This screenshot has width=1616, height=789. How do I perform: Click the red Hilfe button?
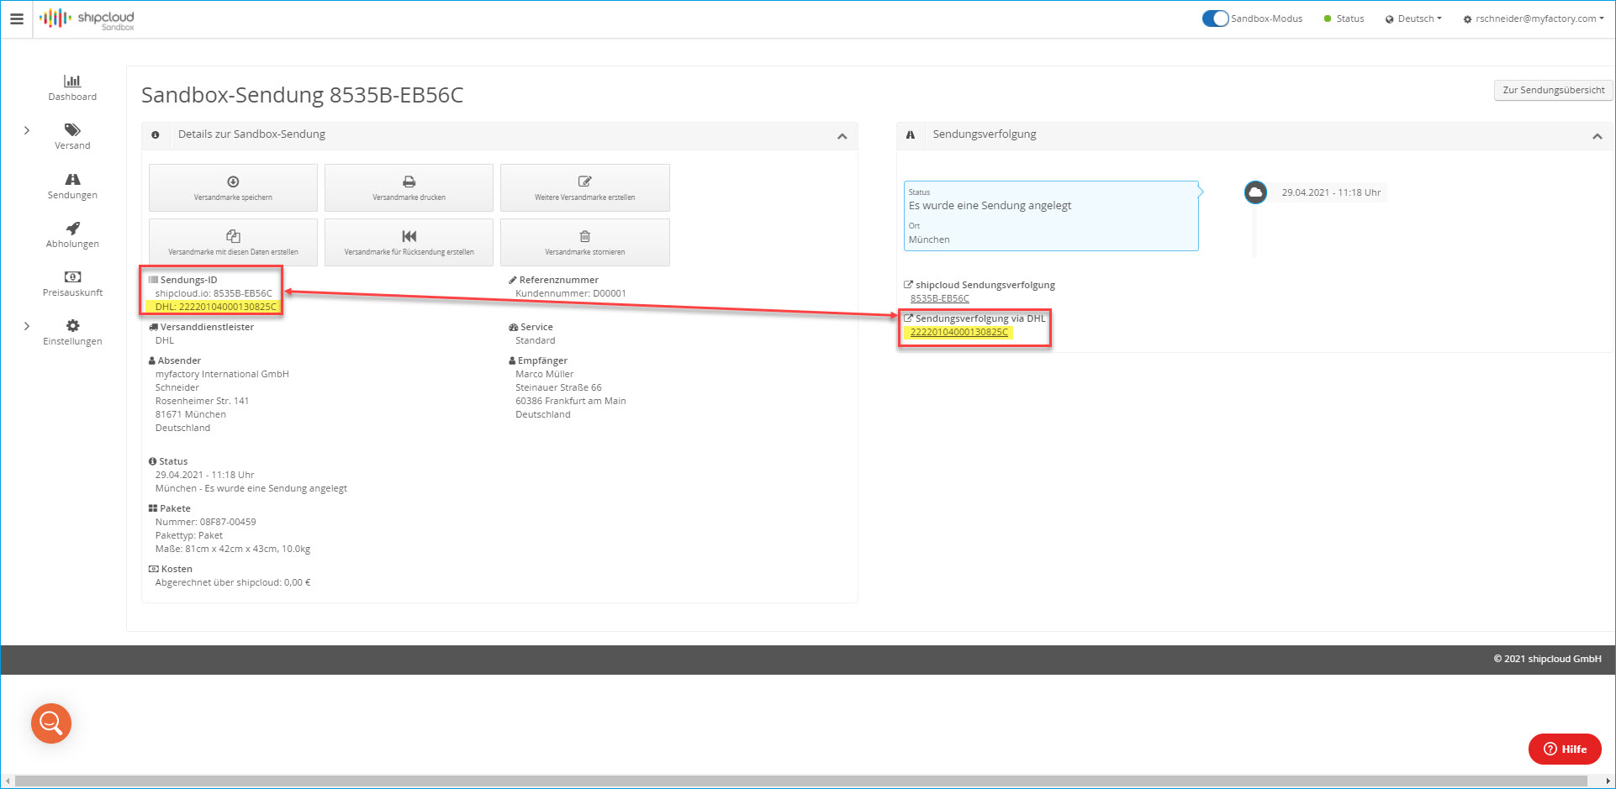[1565, 750]
